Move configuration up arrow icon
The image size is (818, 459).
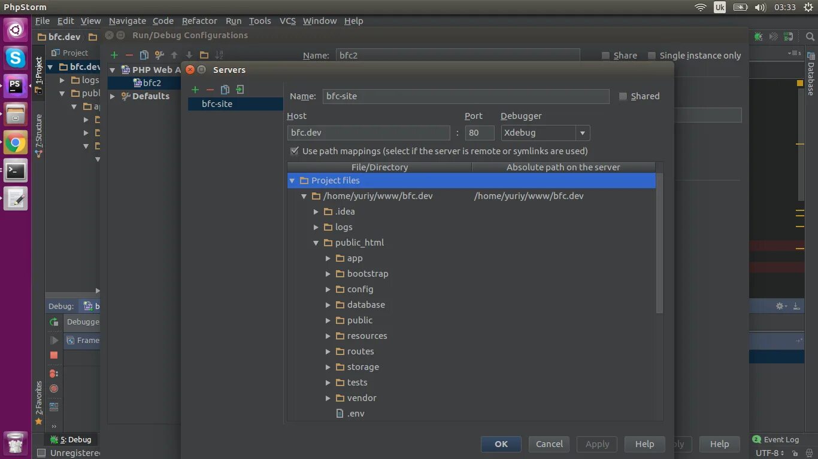coord(174,55)
